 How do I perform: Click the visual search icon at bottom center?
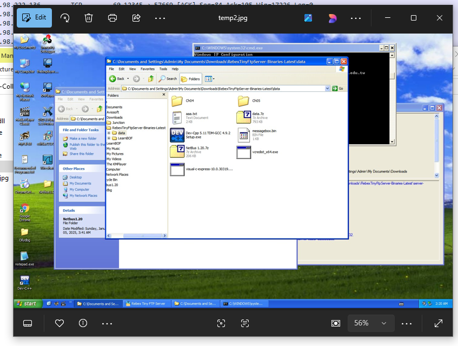point(221,323)
